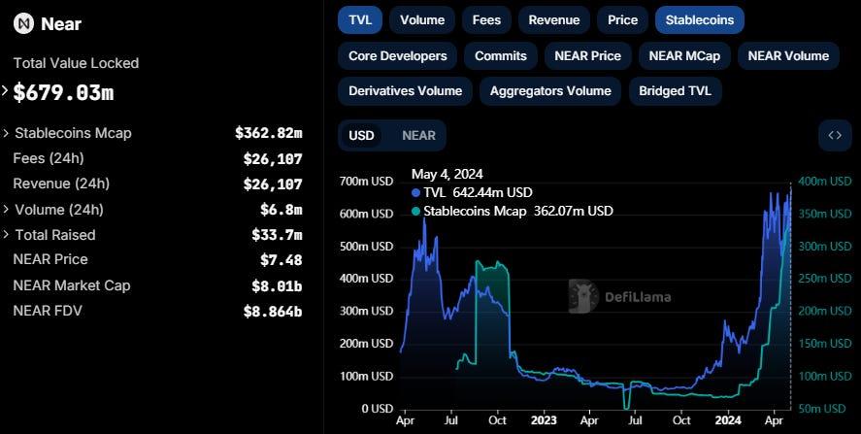The image size is (861, 434).
Task: Toggle the TVL chart metric
Action: [x=360, y=19]
